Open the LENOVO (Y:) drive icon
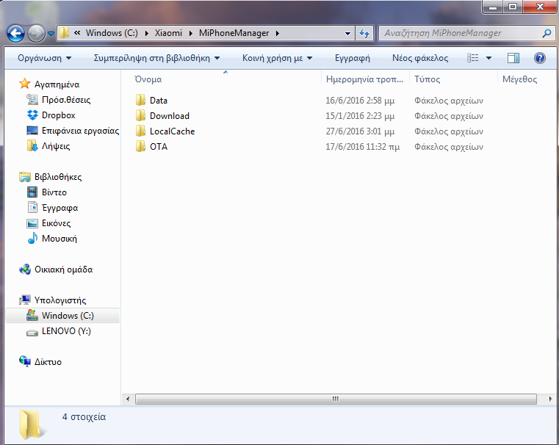This screenshot has width=559, height=445. tap(32, 332)
